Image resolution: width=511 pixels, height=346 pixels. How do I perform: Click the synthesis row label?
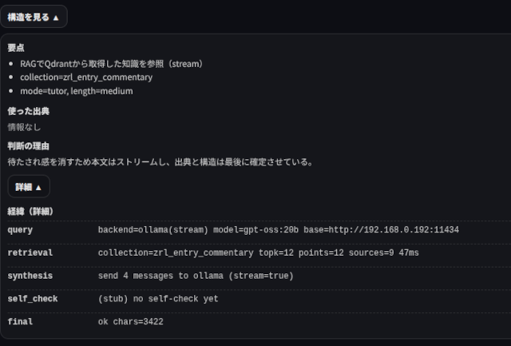click(x=30, y=276)
